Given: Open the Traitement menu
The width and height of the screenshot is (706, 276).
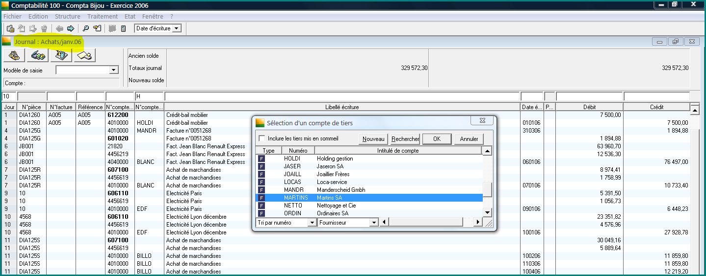Looking at the screenshot, I should [x=103, y=16].
